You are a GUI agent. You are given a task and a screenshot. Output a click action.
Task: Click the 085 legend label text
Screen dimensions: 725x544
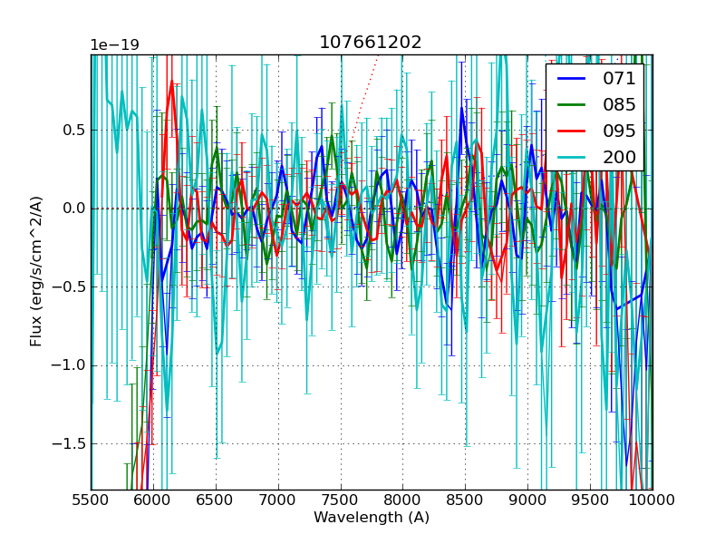pyautogui.click(x=619, y=105)
